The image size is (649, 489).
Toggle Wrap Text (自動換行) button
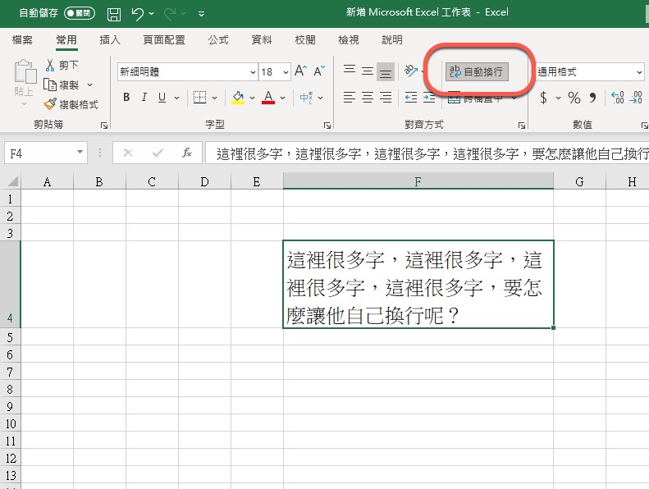click(478, 71)
